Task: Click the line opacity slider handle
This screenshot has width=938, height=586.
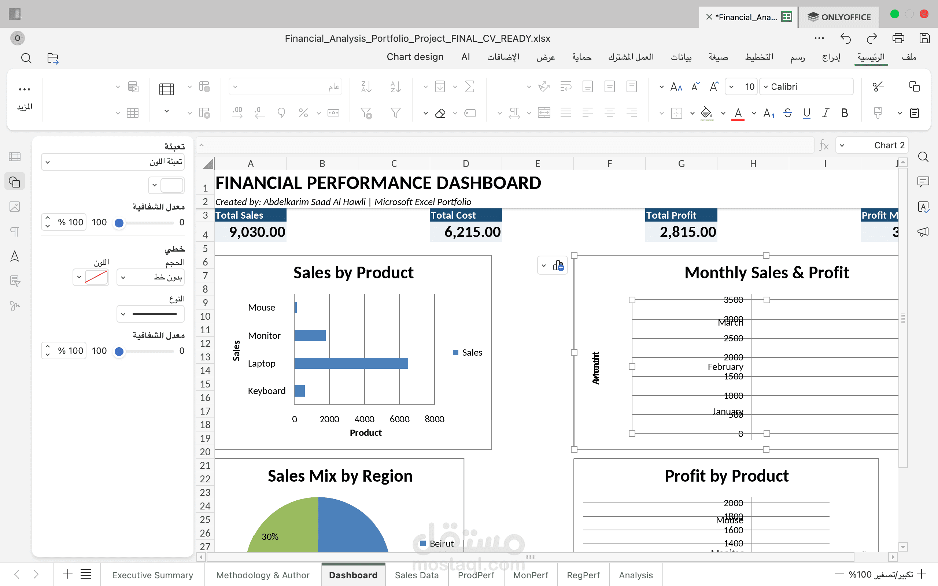Action: (119, 352)
